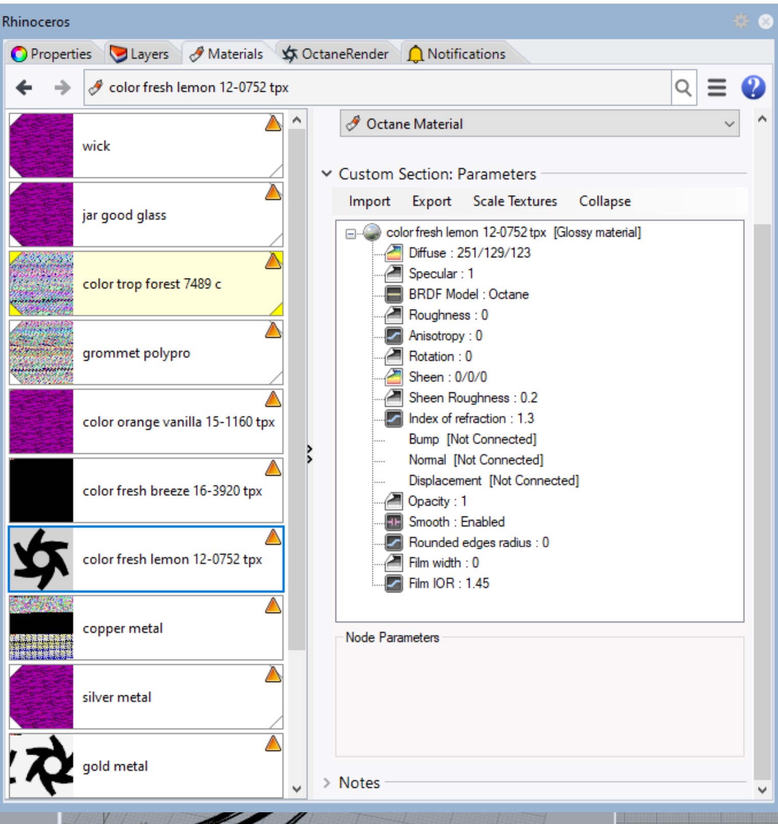Image resolution: width=778 pixels, height=824 pixels.
Task: Select the wick material thumbnail
Action: [x=41, y=146]
